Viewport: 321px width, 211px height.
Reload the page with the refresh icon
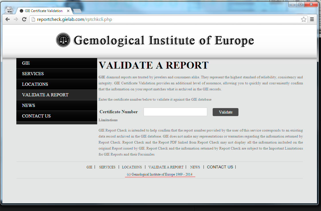[x=24, y=19]
